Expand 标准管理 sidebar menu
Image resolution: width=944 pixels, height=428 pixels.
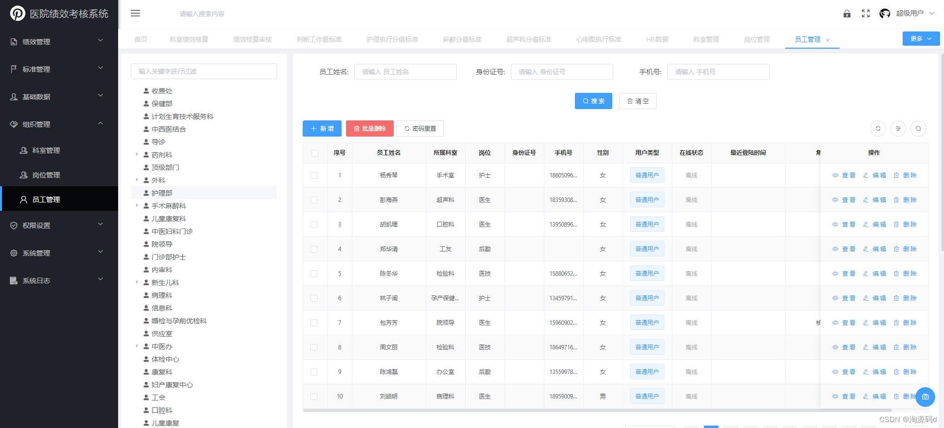(59, 69)
